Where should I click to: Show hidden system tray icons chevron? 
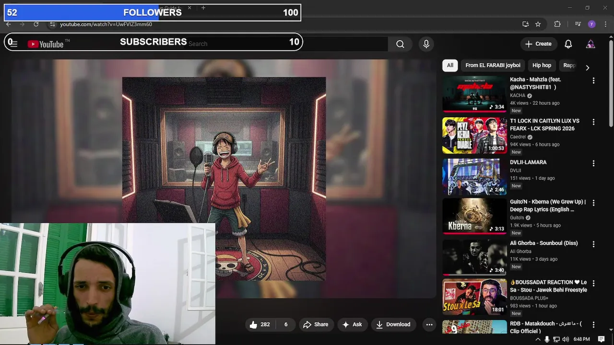tap(538, 339)
